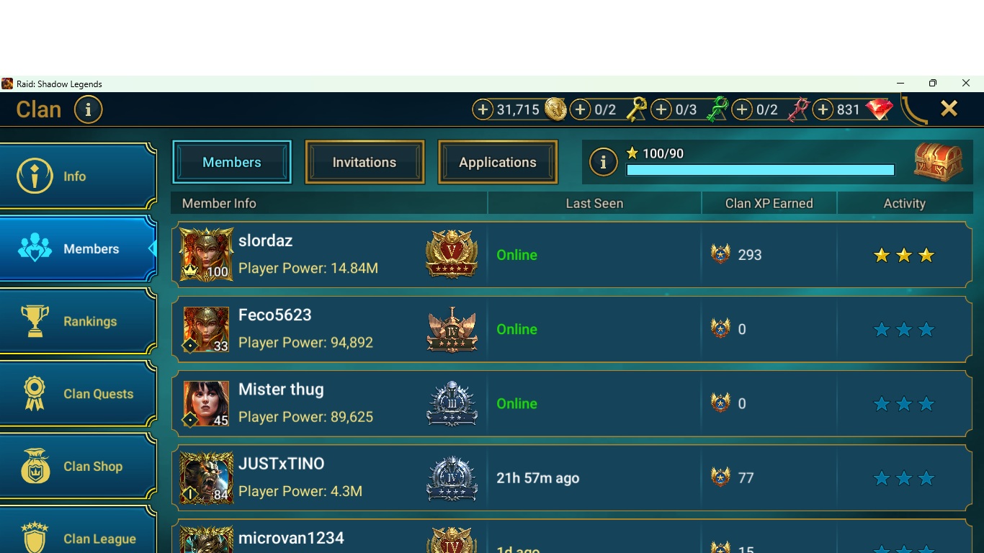Click the clan activity progress bar
This screenshot has height=553, width=984.
(x=761, y=170)
